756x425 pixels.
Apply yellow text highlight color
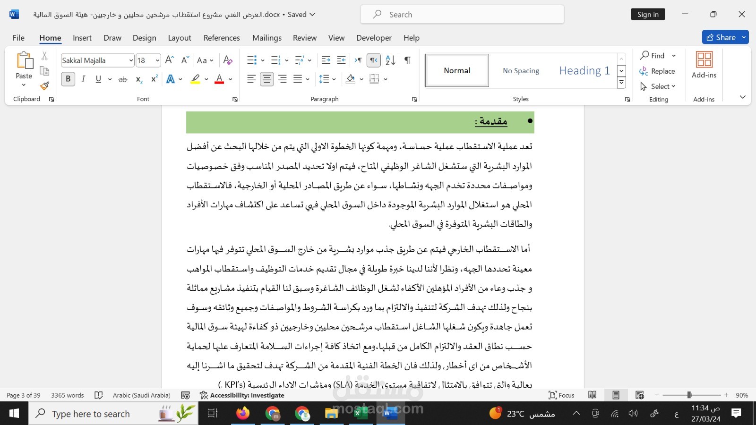195,79
